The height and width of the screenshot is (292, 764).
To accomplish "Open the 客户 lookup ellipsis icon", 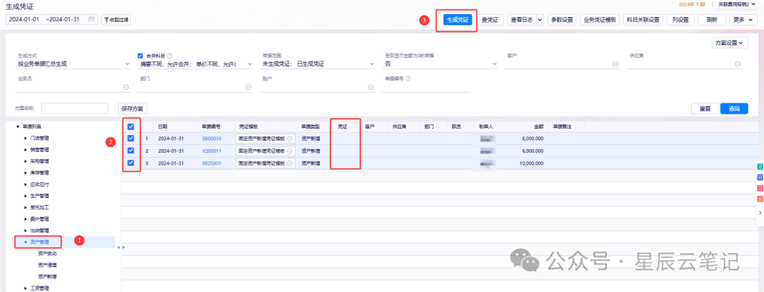I will [x=615, y=64].
